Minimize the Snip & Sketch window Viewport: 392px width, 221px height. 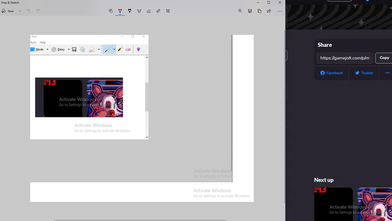pos(258,3)
